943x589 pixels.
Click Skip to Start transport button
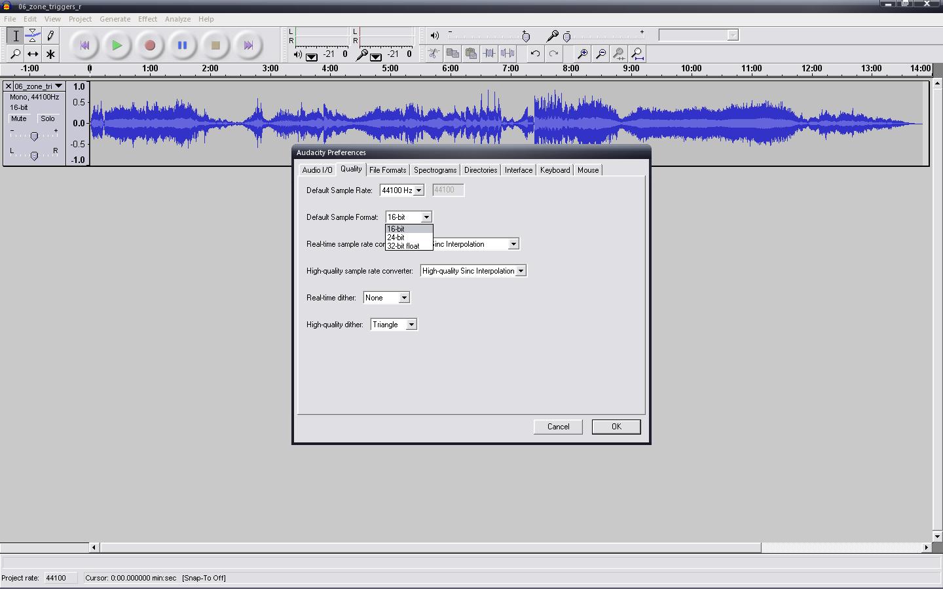(84, 45)
